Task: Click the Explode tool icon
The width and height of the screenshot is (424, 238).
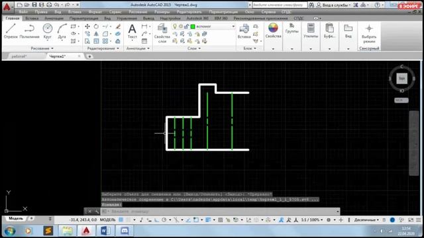Action: [x=118, y=34]
